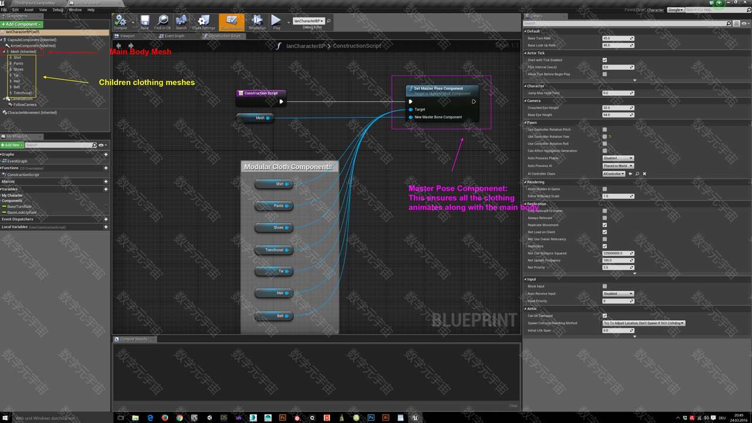Use selected asset arrow for AI Controller Class
The image size is (752, 423).
[x=630, y=174]
